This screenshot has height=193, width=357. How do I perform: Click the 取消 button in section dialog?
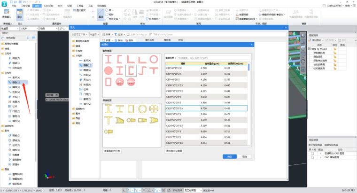[244, 156]
